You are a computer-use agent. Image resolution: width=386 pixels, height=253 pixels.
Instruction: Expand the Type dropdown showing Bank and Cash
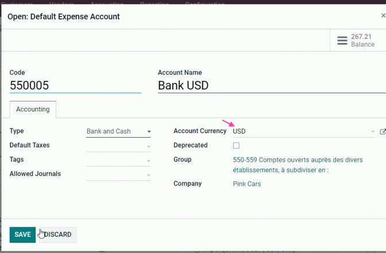point(118,131)
